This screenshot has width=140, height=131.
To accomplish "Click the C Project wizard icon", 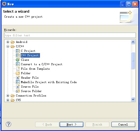I will [18, 51].
